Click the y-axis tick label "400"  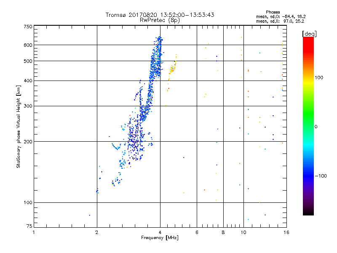(28, 81)
